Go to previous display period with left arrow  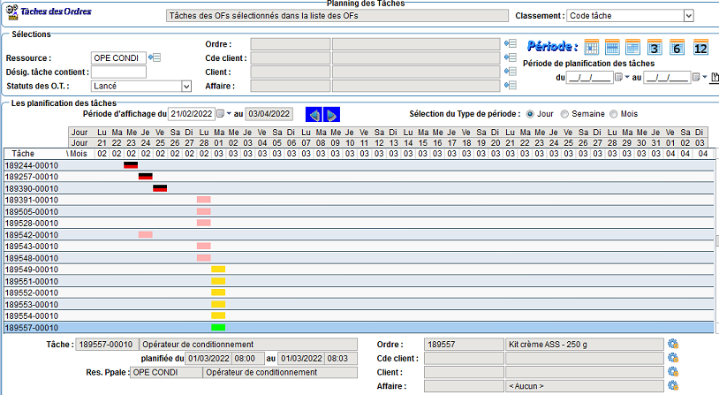pyautogui.click(x=314, y=115)
